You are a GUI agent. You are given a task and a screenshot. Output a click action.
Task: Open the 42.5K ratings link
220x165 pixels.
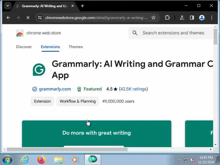(133, 89)
